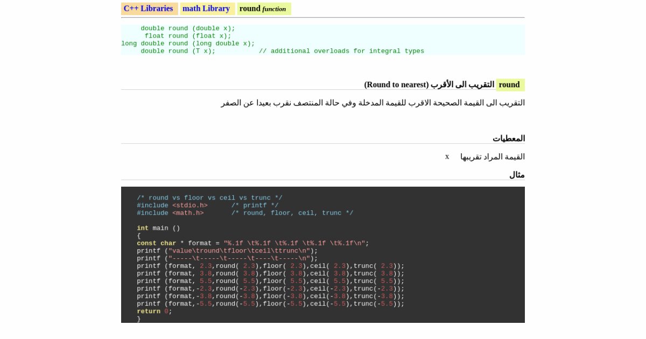
Task: Click the 'مثال' example section heading
Action: 517,175
